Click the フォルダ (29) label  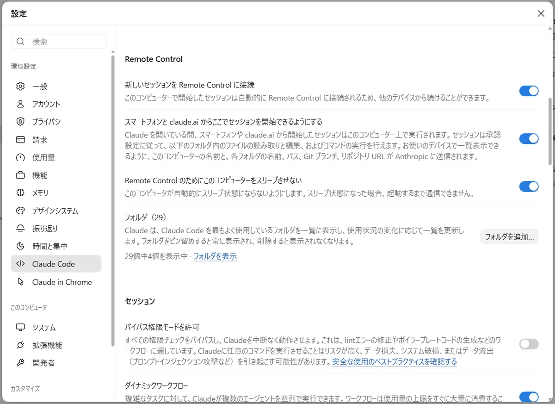click(x=145, y=217)
